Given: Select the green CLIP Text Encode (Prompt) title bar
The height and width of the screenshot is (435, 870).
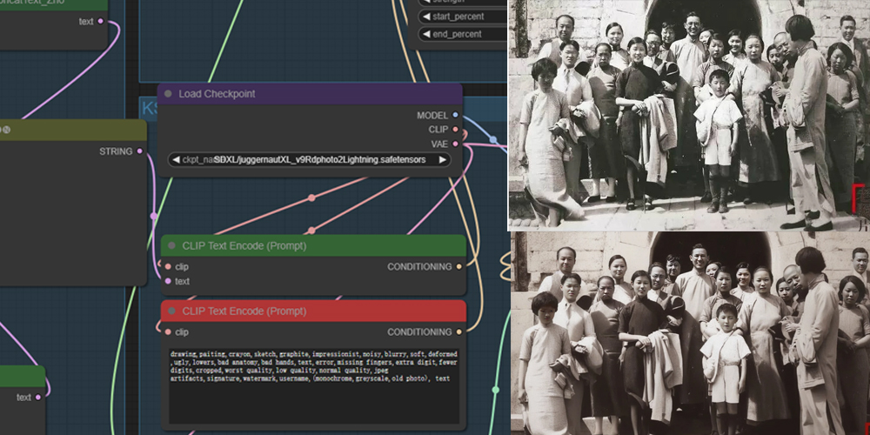Looking at the screenshot, I should [x=313, y=246].
